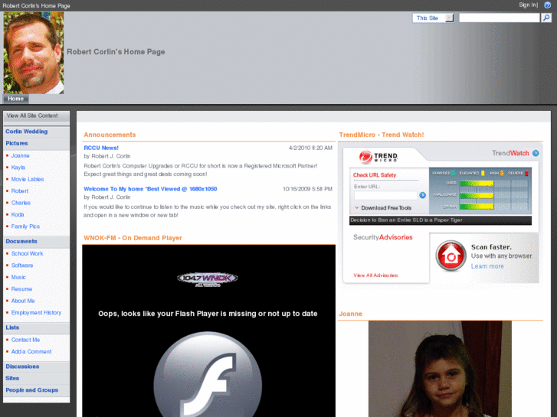Open School Work documents
The width and height of the screenshot is (557, 417).
point(27,253)
